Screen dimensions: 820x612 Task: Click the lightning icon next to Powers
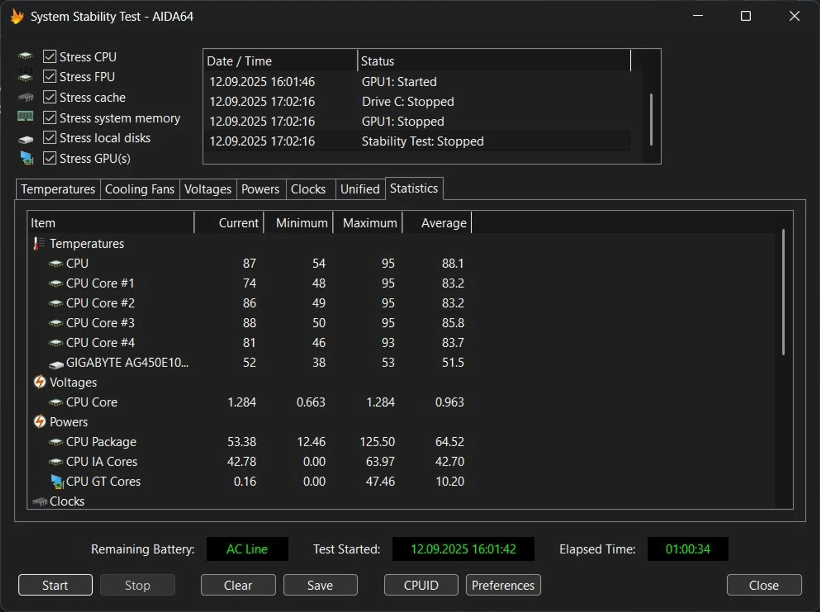pos(40,422)
